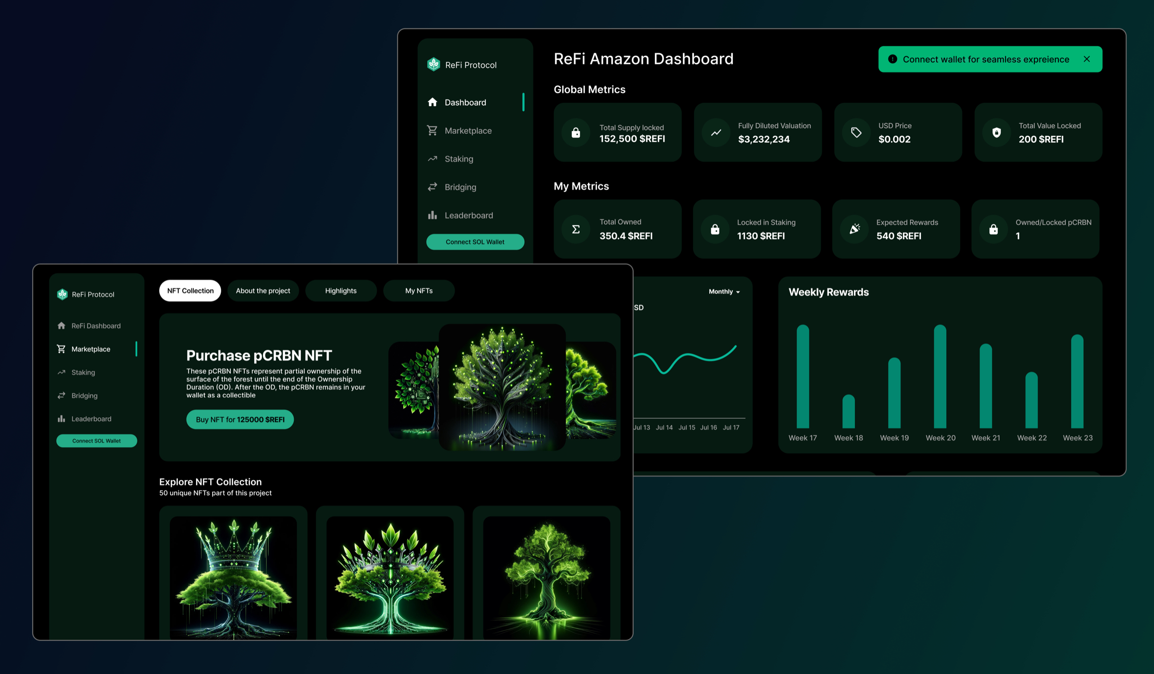This screenshot has height=674, width=1154.
Task: Click the Week 23 rewards bar
Action: (1077, 381)
